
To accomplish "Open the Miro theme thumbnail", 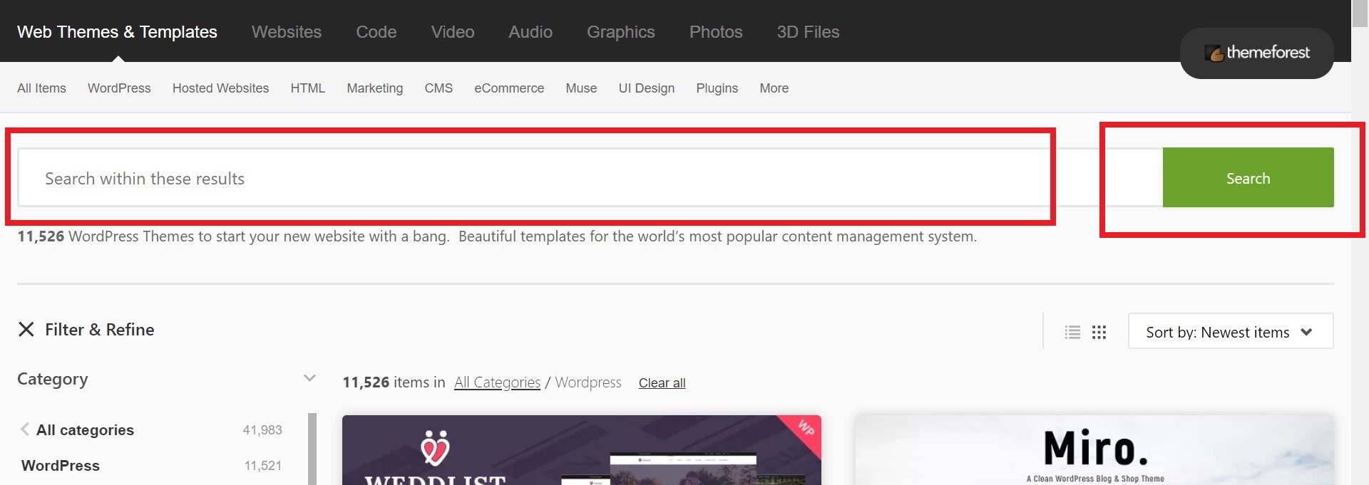I will tap(1094, 450).
